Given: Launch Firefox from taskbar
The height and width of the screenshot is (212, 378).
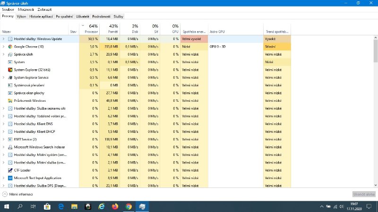Looking at the screenshot, I should pyautogui.click(x=115, y=206).
